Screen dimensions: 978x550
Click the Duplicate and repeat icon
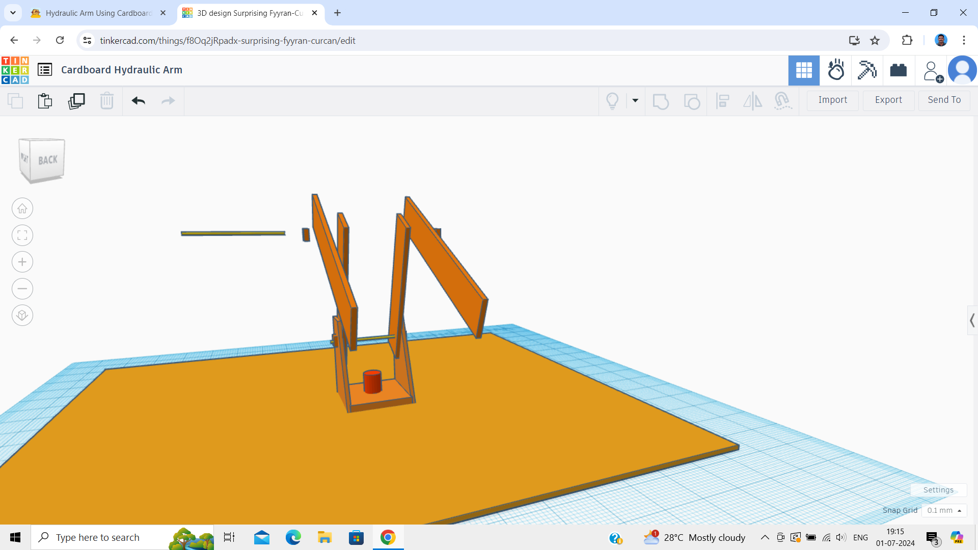point(76,101)
